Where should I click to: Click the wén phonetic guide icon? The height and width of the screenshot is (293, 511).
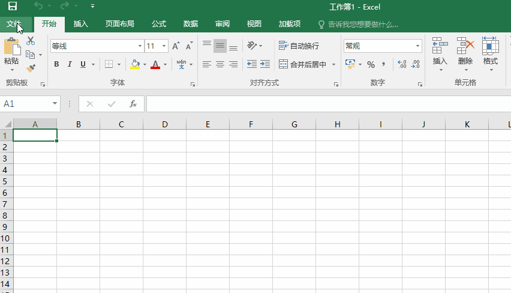181,64
